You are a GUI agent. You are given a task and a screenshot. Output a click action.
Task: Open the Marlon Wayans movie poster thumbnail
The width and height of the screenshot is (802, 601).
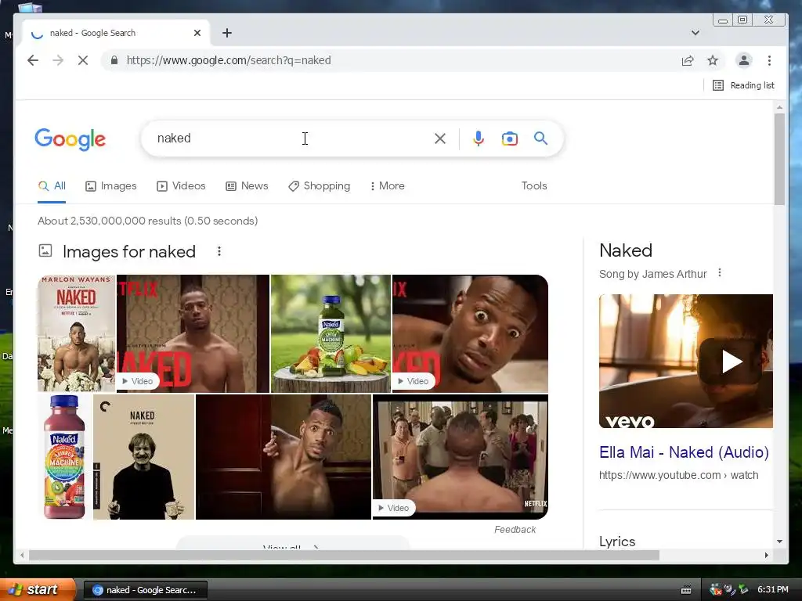76,333
